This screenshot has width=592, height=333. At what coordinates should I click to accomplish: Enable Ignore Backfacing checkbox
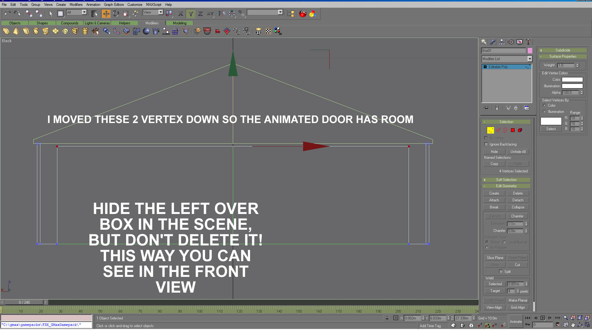pyautogui.click(x=486, y=144)
